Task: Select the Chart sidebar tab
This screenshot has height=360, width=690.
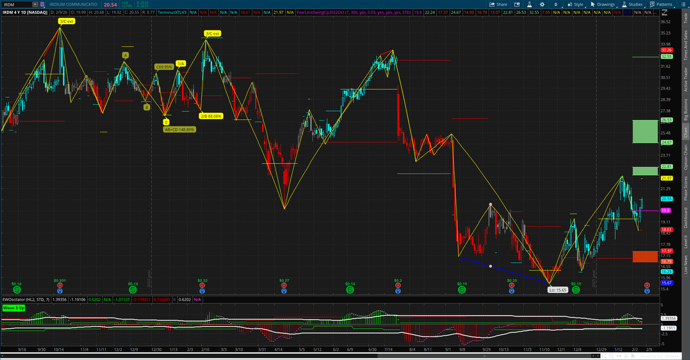Action: pos(685,132)
